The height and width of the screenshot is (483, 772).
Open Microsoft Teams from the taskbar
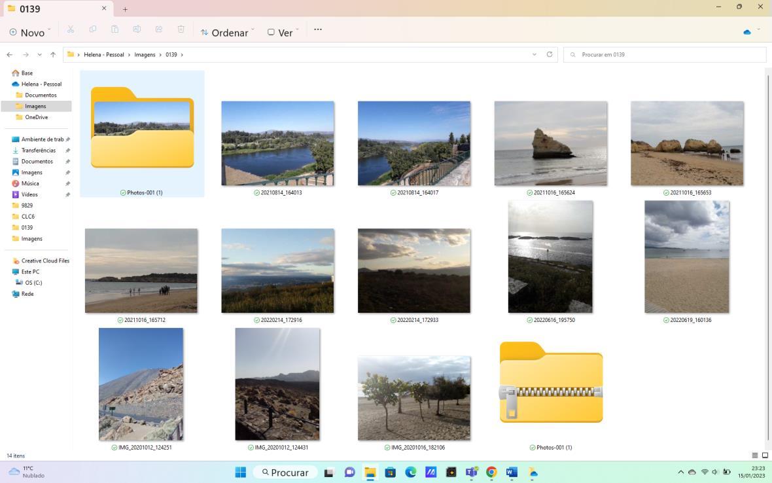472,473
